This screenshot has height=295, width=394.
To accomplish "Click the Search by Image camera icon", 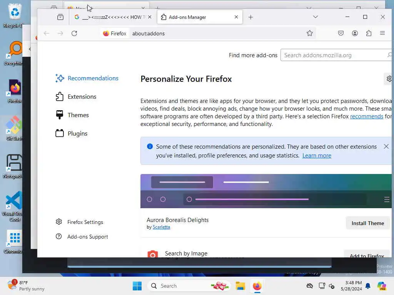I will click(x=152, y=254).
